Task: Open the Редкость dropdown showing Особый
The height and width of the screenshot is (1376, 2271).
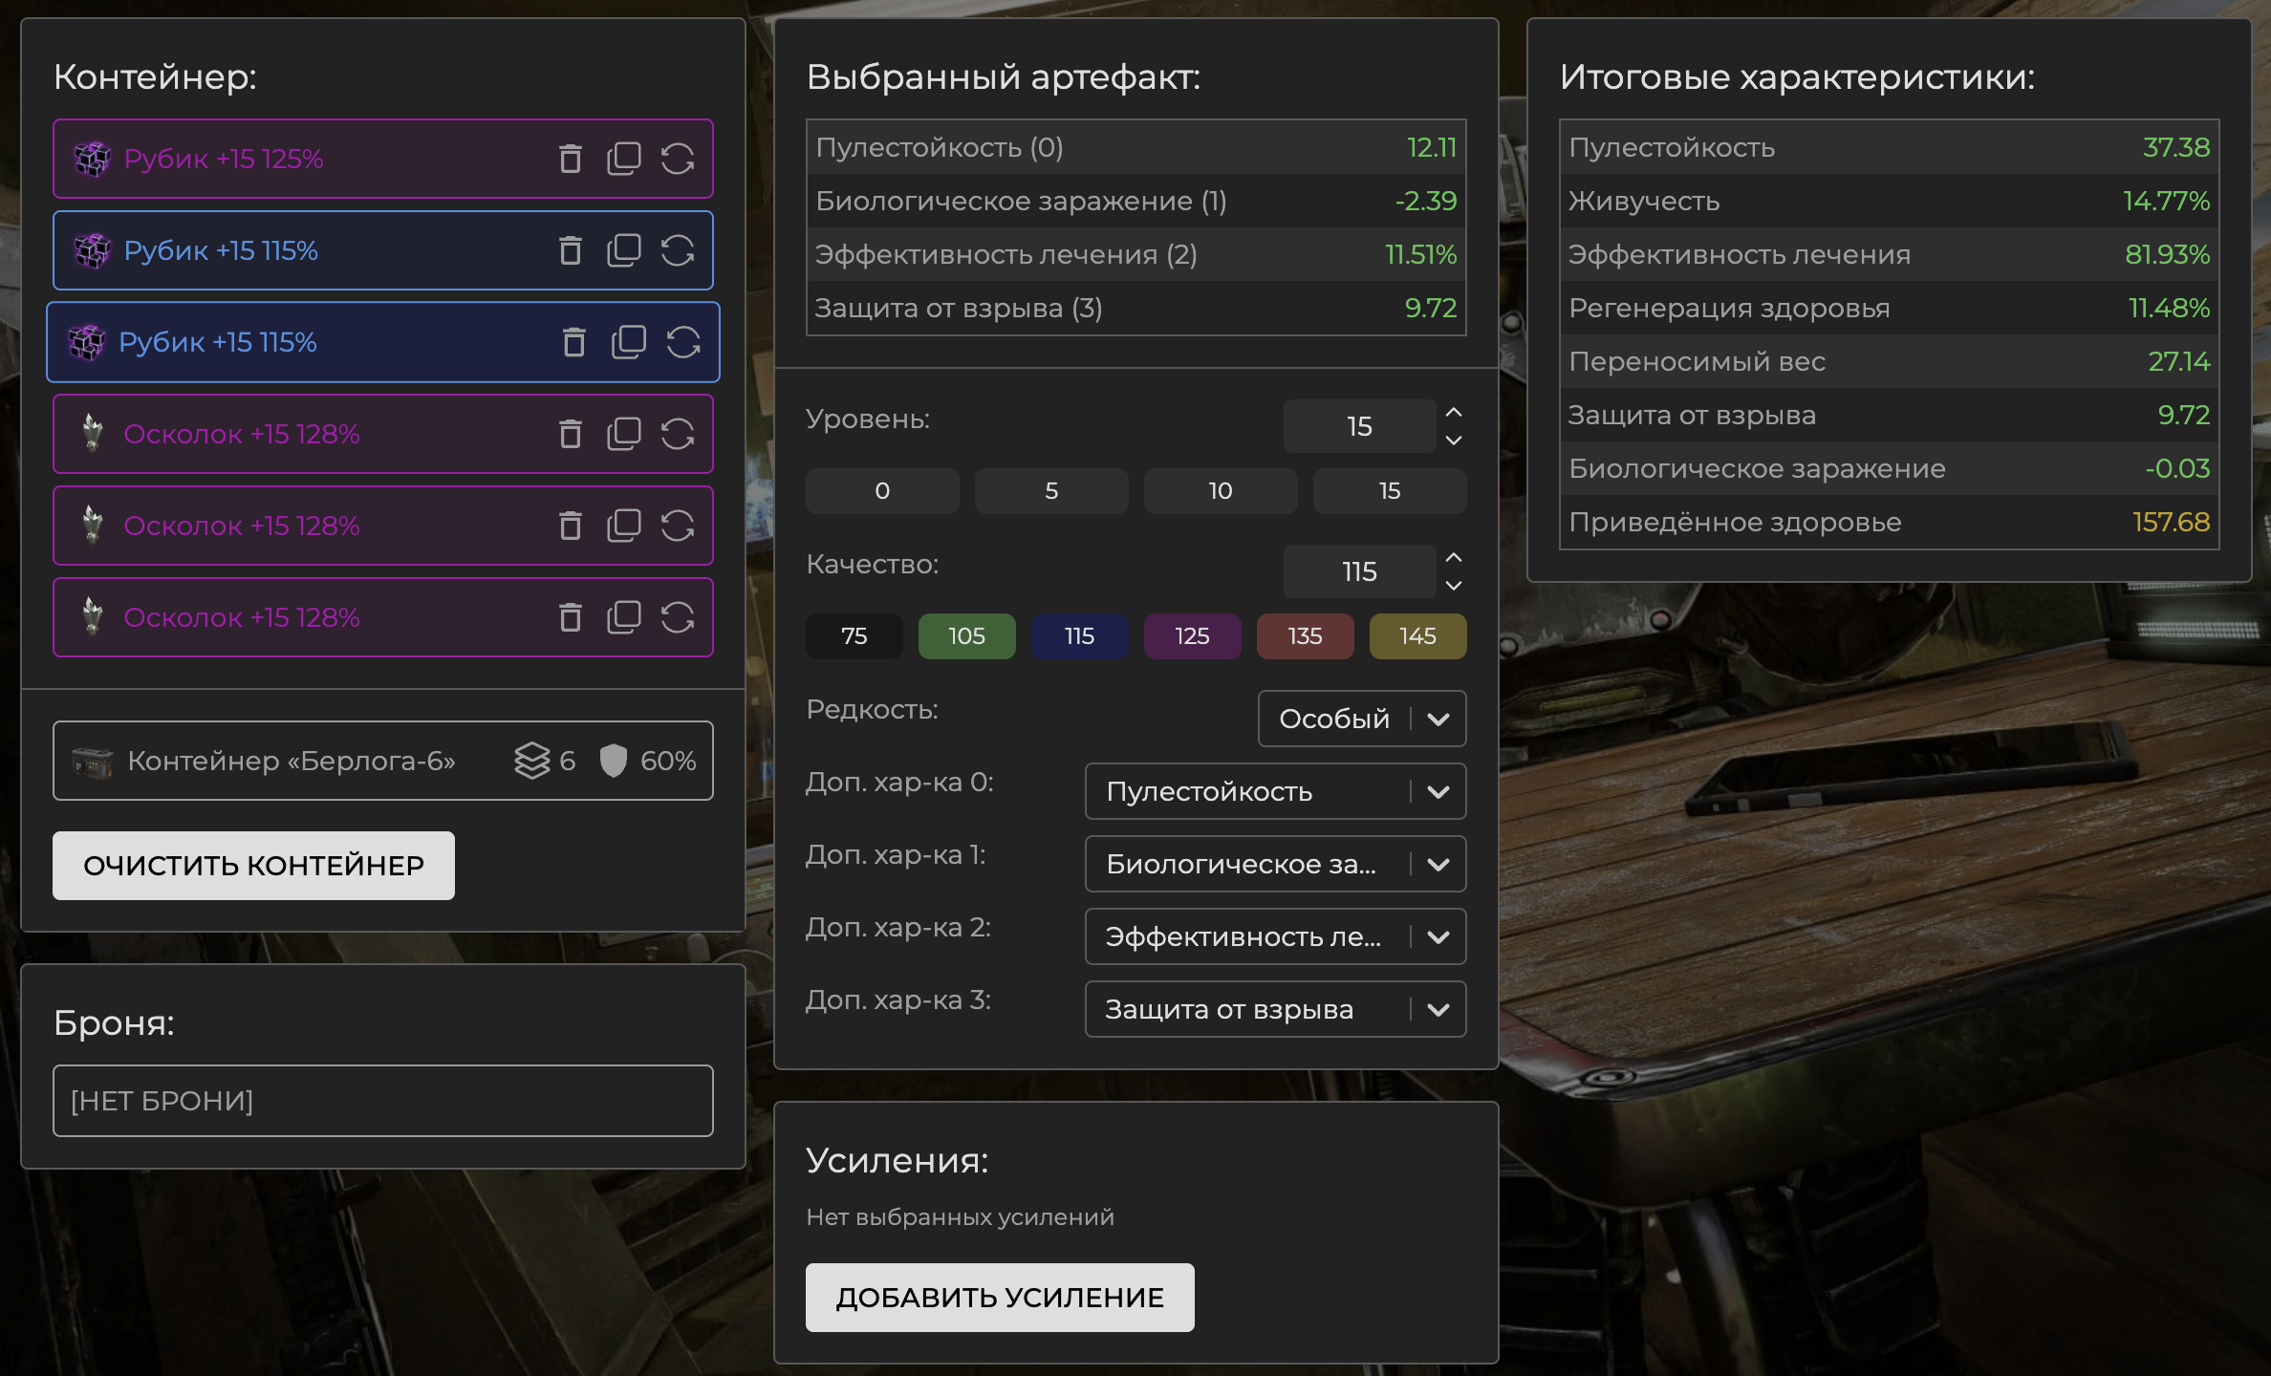Action: pos(1362,719)
